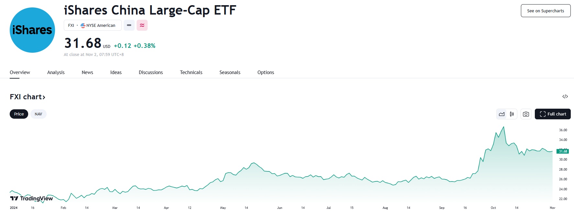Expand the FXI chart heading chevron

pos(44,97)
